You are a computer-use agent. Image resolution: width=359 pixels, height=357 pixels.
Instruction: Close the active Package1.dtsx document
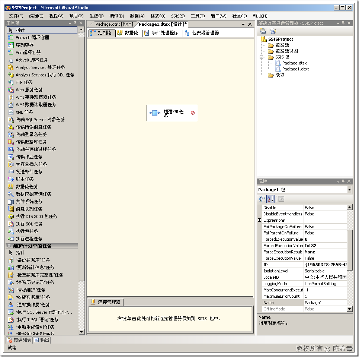click(250, 24)
